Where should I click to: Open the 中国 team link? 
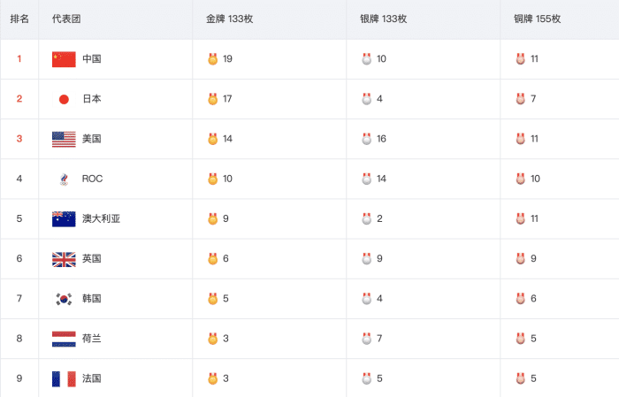coord(92,59)
